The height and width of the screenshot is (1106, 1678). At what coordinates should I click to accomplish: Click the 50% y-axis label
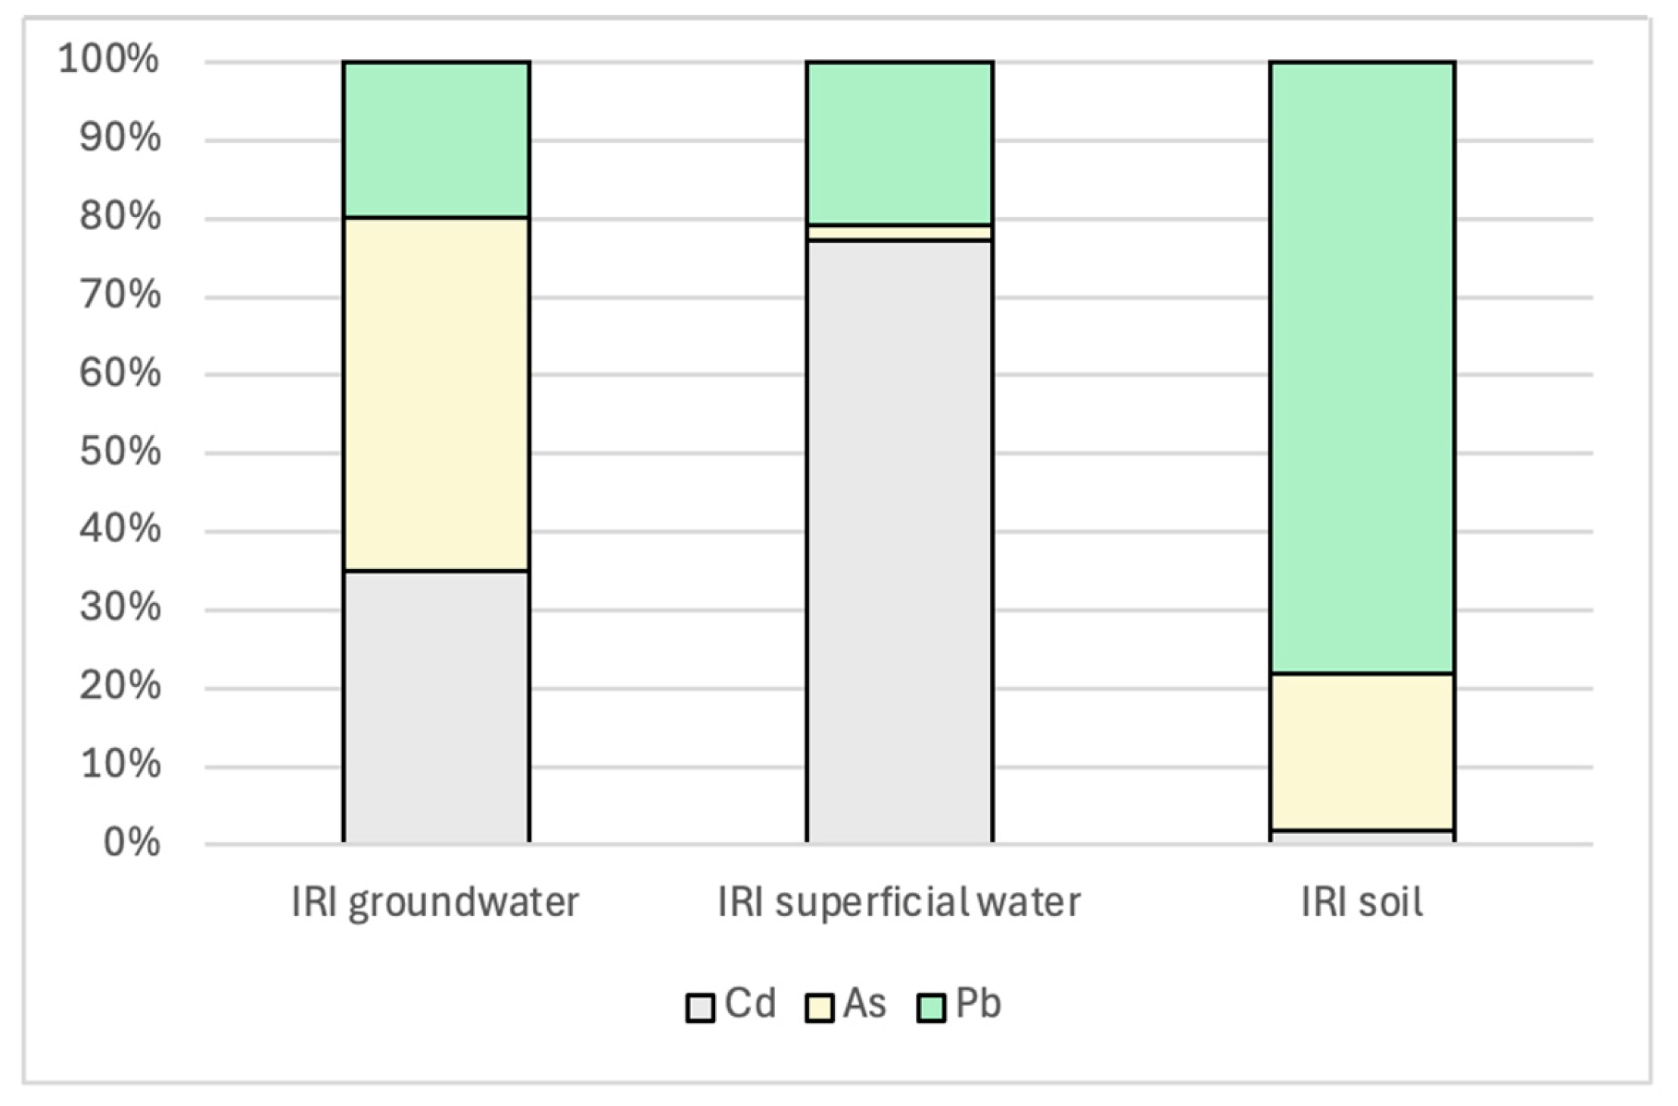pos(120,452)
